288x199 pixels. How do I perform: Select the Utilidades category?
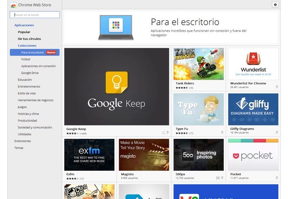pyautogui.click(x=24, y=134)
